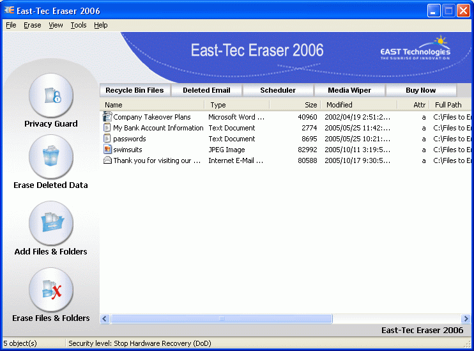Viewport: 474px width, 351px height.
Task: Select the Company Takeover Plans file name
Action: (152, 117)
